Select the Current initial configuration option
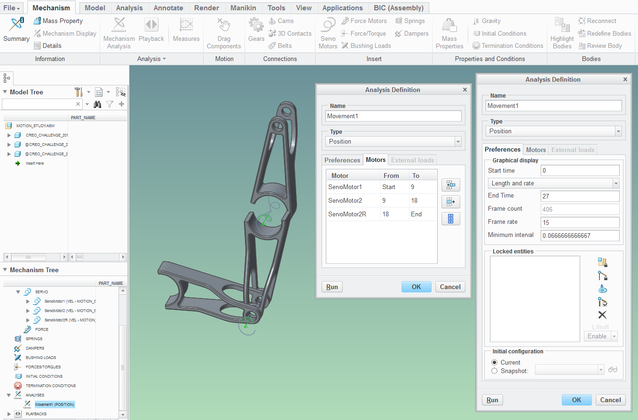The image size is (638, 420). [494, 362]
